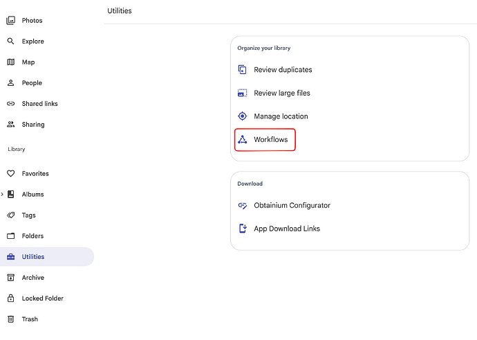Select the Map icon in the sidebar
Screen dimensions: 477x340
click(10, 62)
